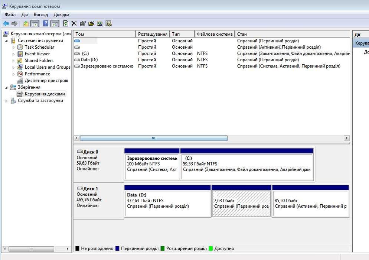Open the Вигляд menu
Screen dimensions: 369x260
(x=41, y=14)
